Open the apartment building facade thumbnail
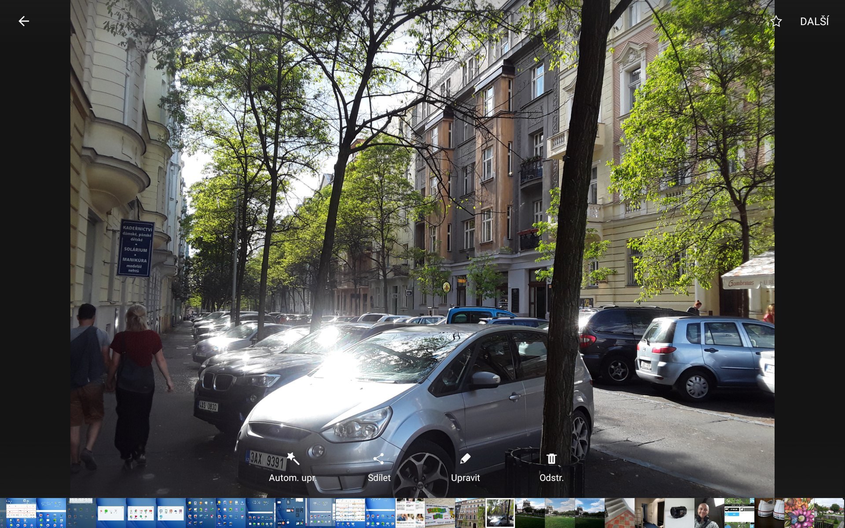 (470, 513)
